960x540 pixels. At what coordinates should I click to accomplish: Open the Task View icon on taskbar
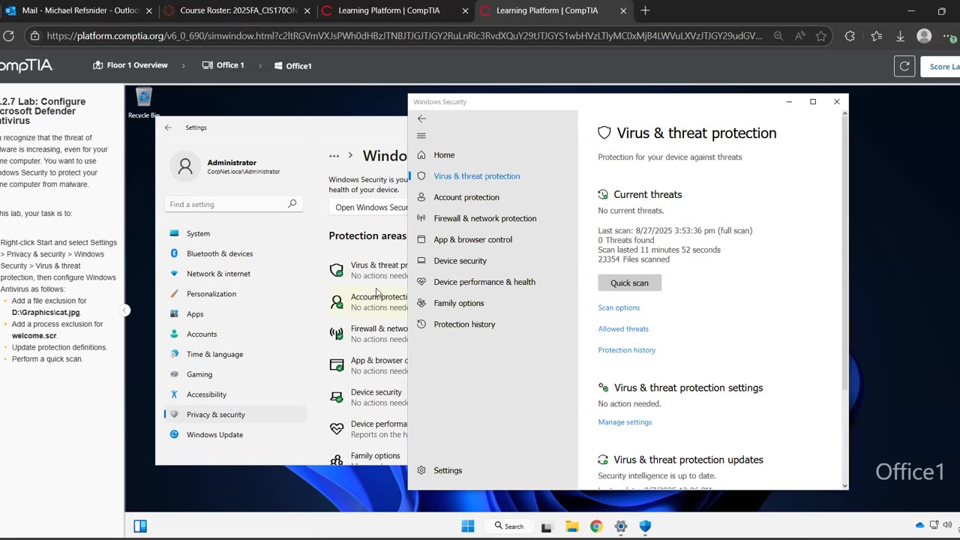547,526
